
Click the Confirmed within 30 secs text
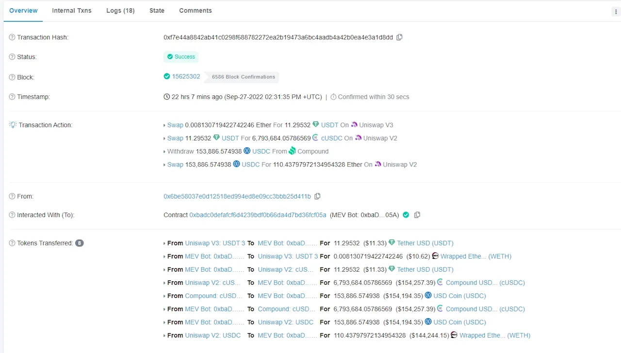pos(374,97)
